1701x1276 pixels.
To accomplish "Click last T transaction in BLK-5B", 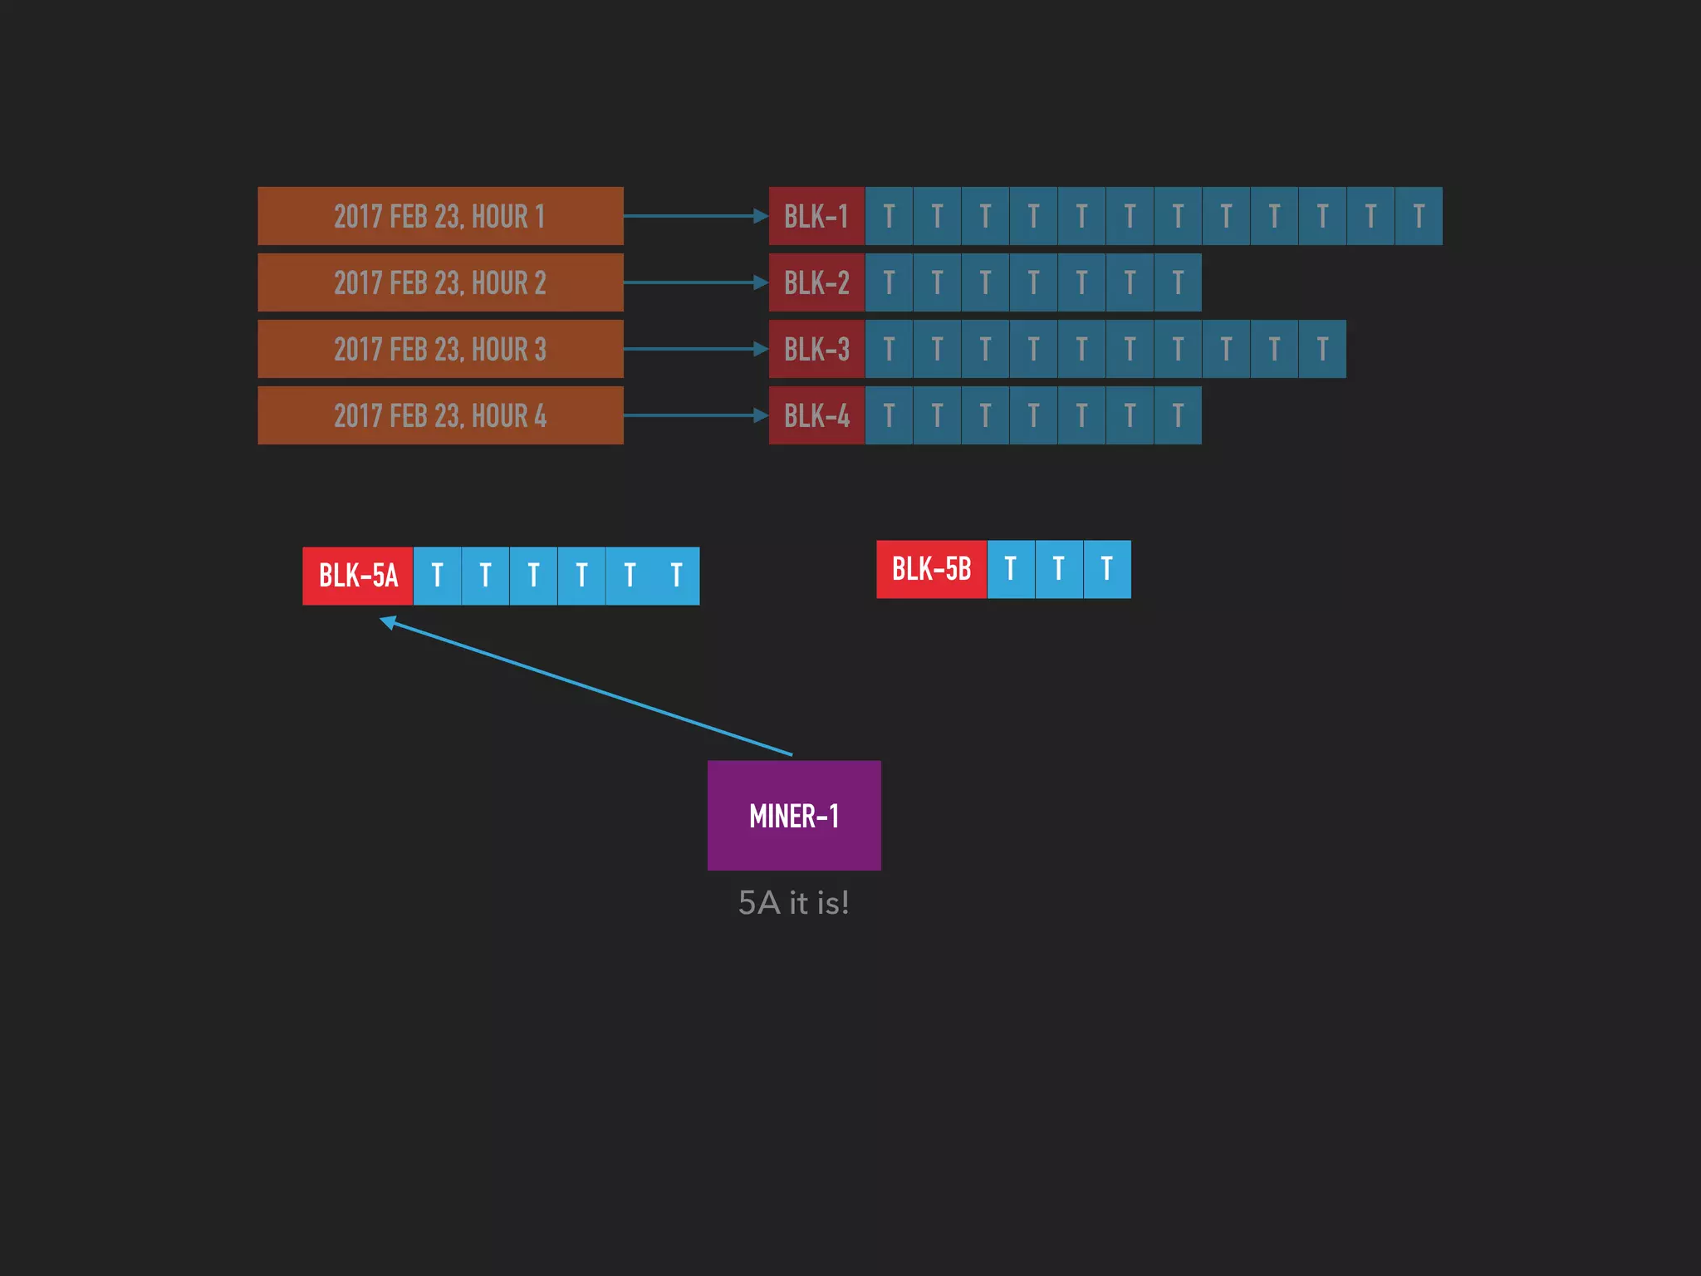I will (1106, 569).
